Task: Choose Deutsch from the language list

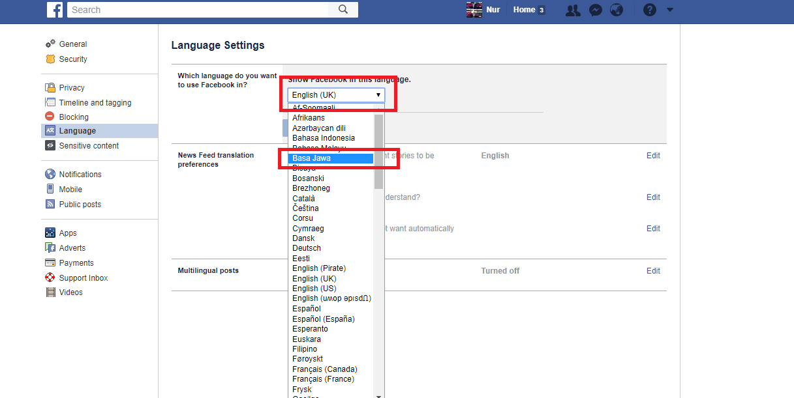Action: click(x=307, y=248)
